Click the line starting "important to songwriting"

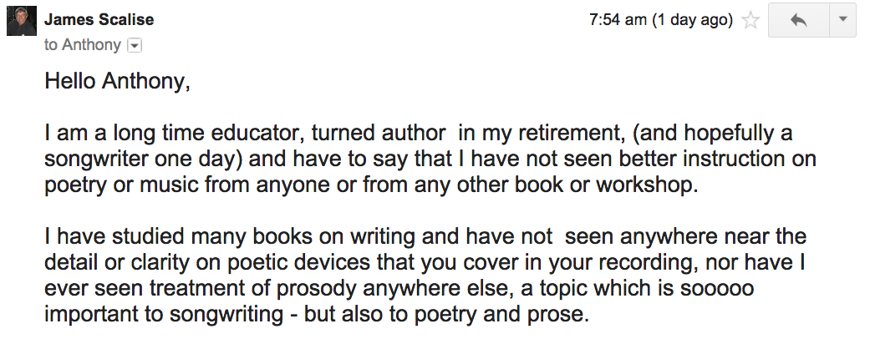318,313
